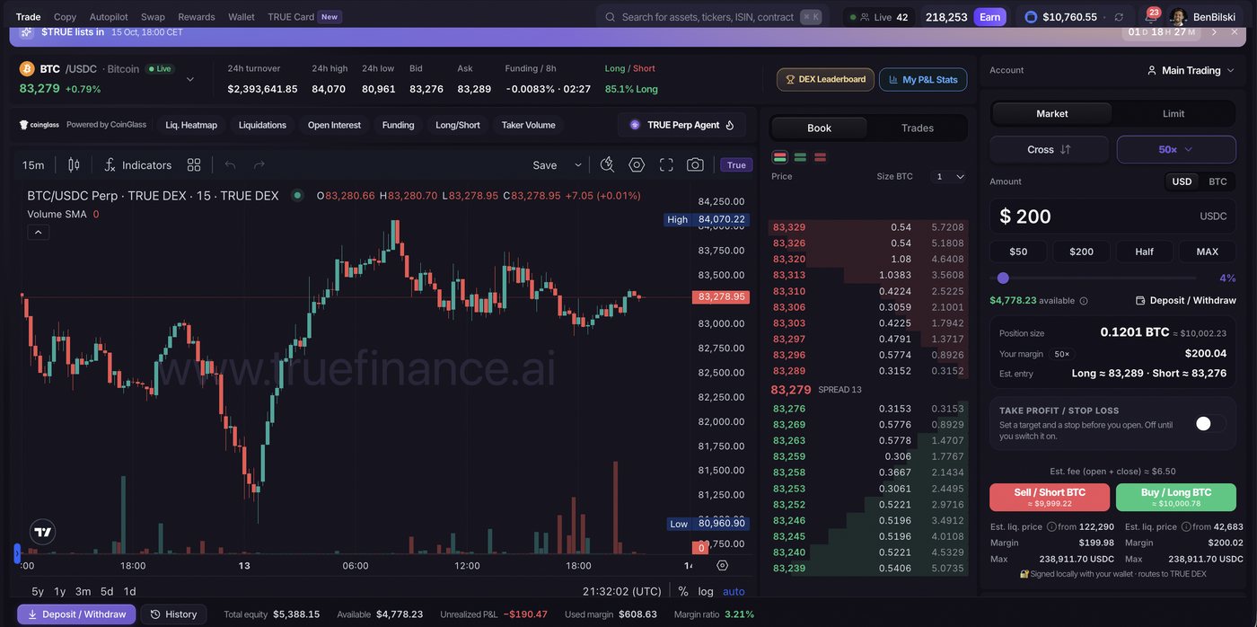Open the order book size grouping dropdown
Viewport: 1257px width, 627px height.
point(950,176)
